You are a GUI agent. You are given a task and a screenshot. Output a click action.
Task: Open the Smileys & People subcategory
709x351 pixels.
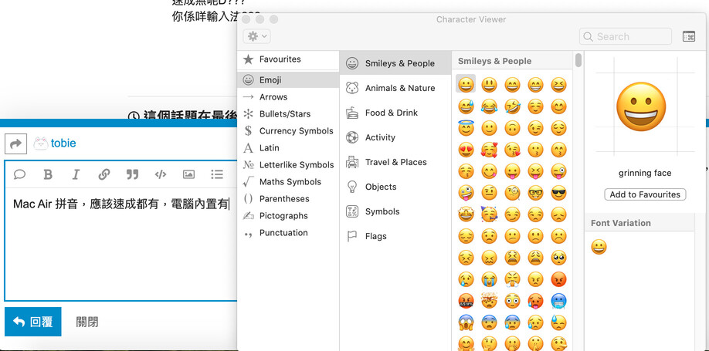[x=395, y=63]
